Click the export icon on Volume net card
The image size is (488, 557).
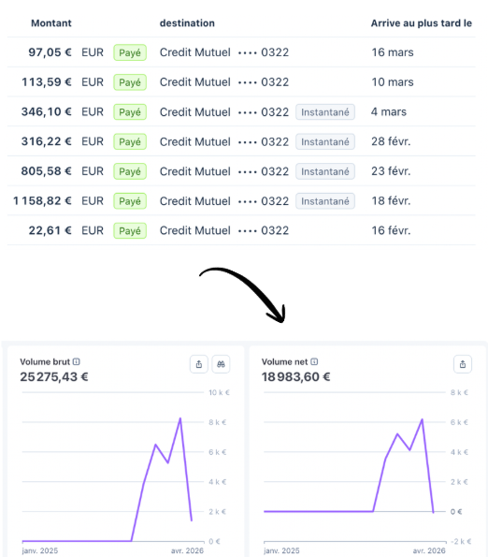(x=463, y=364)
